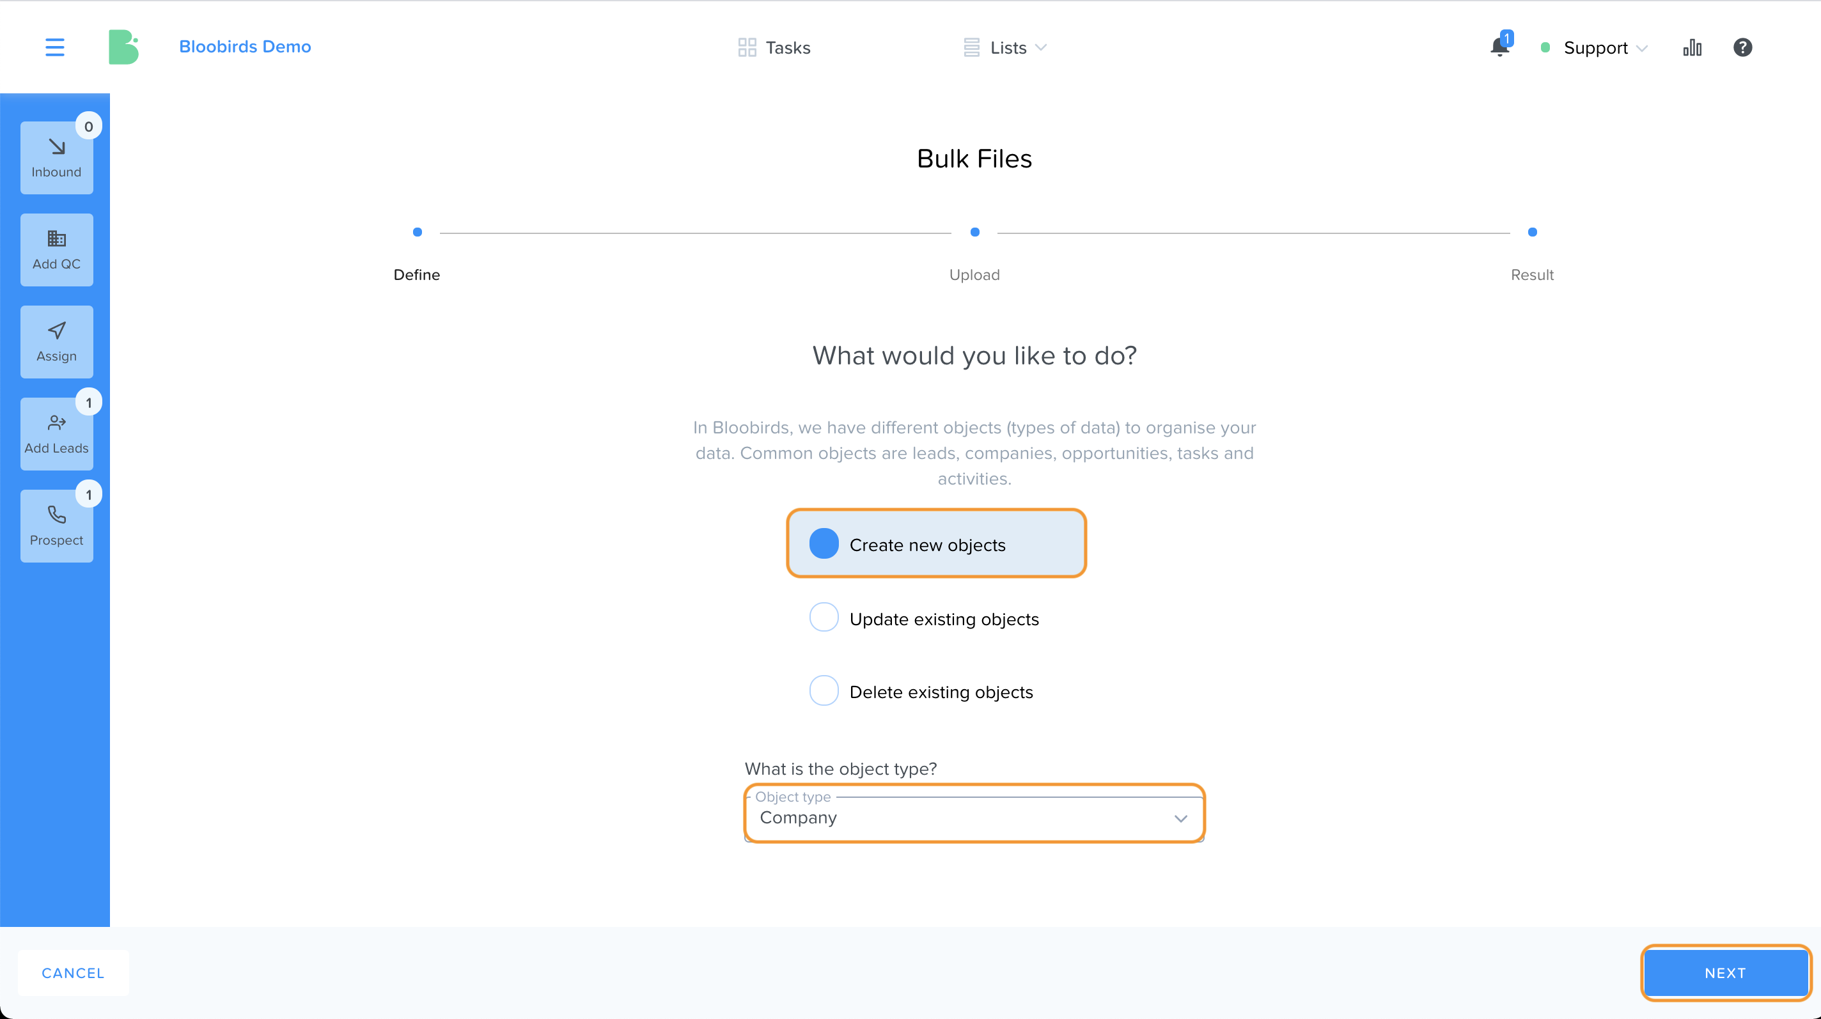Open the Assign tab

point(56,342)
